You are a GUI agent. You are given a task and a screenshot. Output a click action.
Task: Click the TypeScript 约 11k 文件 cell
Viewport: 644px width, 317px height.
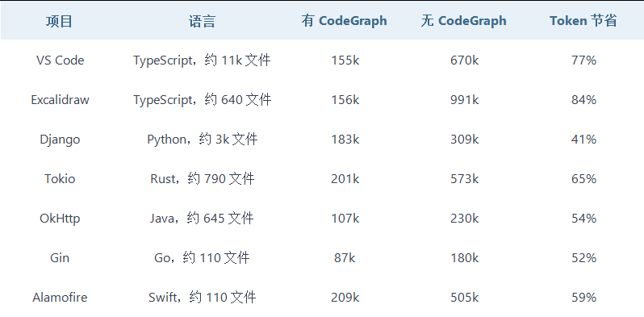coord(202,60)
